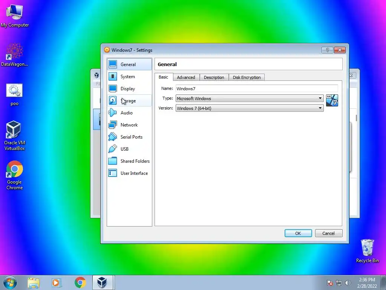This screenshot has height=290, width=386.
Task: Select the poo desktop file icon
Action: (x=15, y=94)
